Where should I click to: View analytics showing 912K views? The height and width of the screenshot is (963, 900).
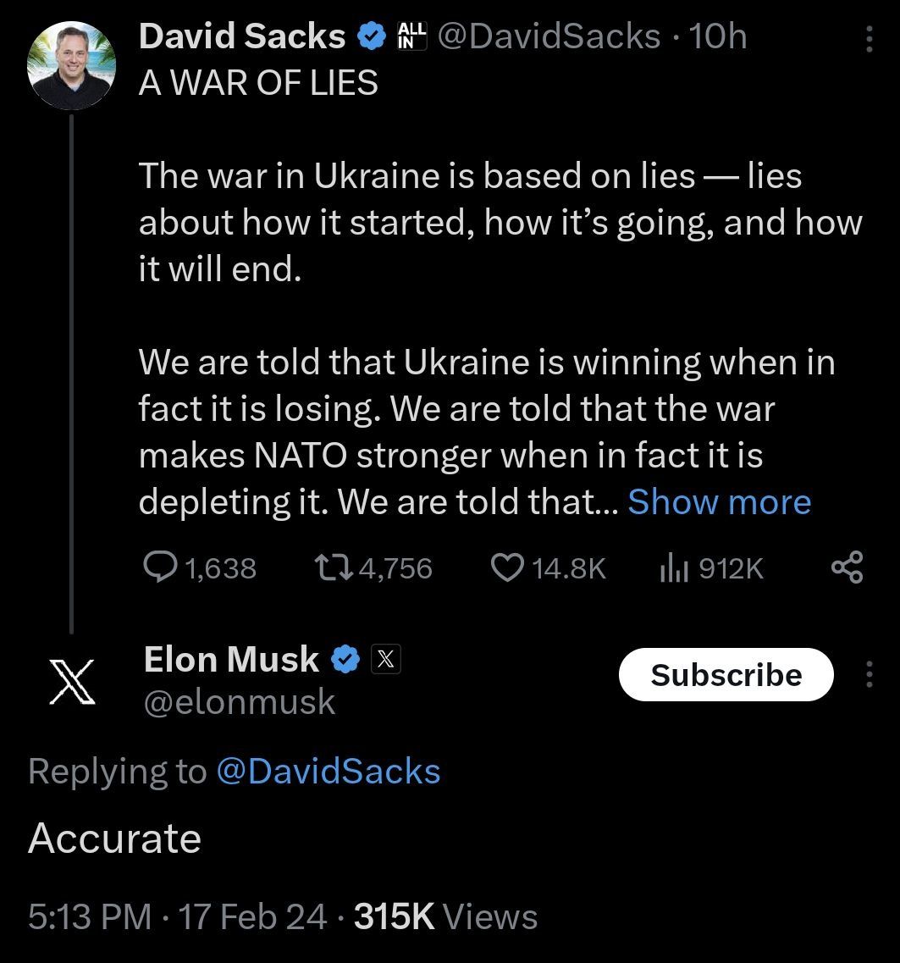click(x=671, y=568)
